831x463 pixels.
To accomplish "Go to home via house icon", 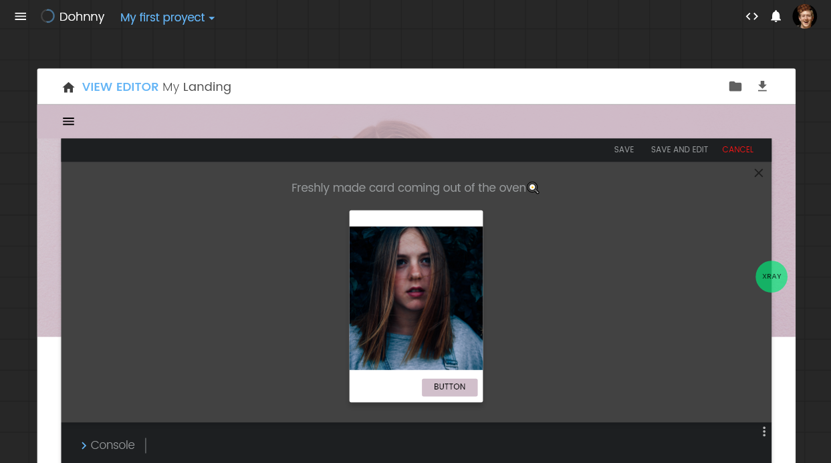I will (68, 88).
